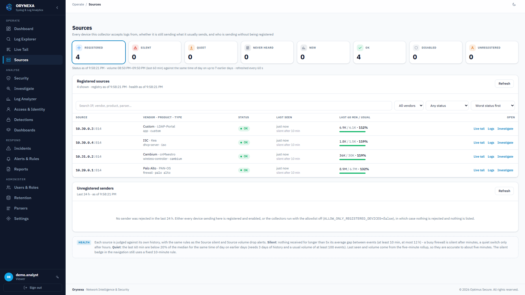The width and height of the screenshot is (525, 295).
Task: Click the Log Analyzer bar chart icon
Action: tap(9, 99)
